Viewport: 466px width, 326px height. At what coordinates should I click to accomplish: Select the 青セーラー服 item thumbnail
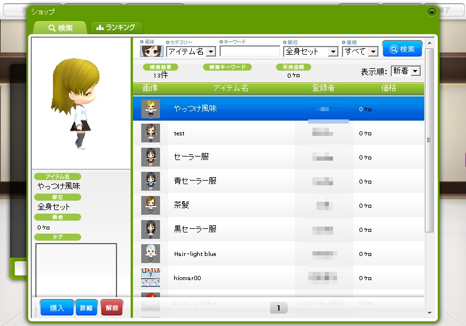(151, 181)
